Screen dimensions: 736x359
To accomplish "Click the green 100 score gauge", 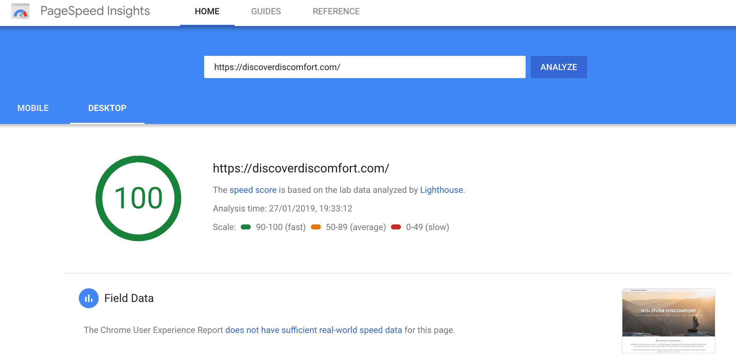I will point(138,198).
